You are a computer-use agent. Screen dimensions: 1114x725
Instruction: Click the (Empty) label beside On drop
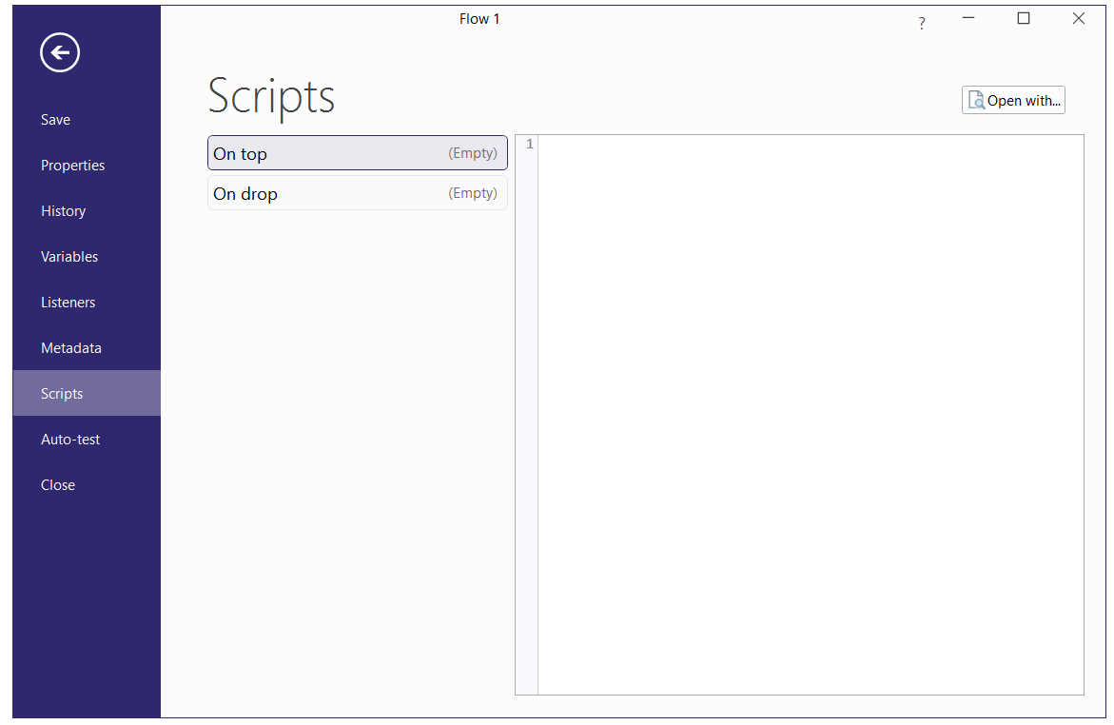tap(473, 192)
